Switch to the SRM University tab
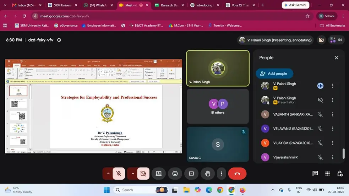Viewport: 349px width, 196px height. click(62, 5)
